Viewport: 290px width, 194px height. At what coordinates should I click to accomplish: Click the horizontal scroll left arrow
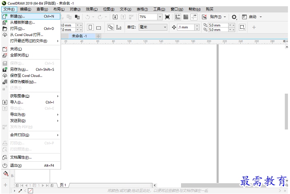(154, 185)
